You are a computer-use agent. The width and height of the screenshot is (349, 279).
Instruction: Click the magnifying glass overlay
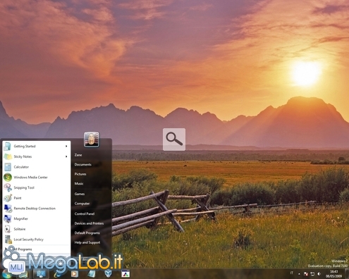coord(174,139)
